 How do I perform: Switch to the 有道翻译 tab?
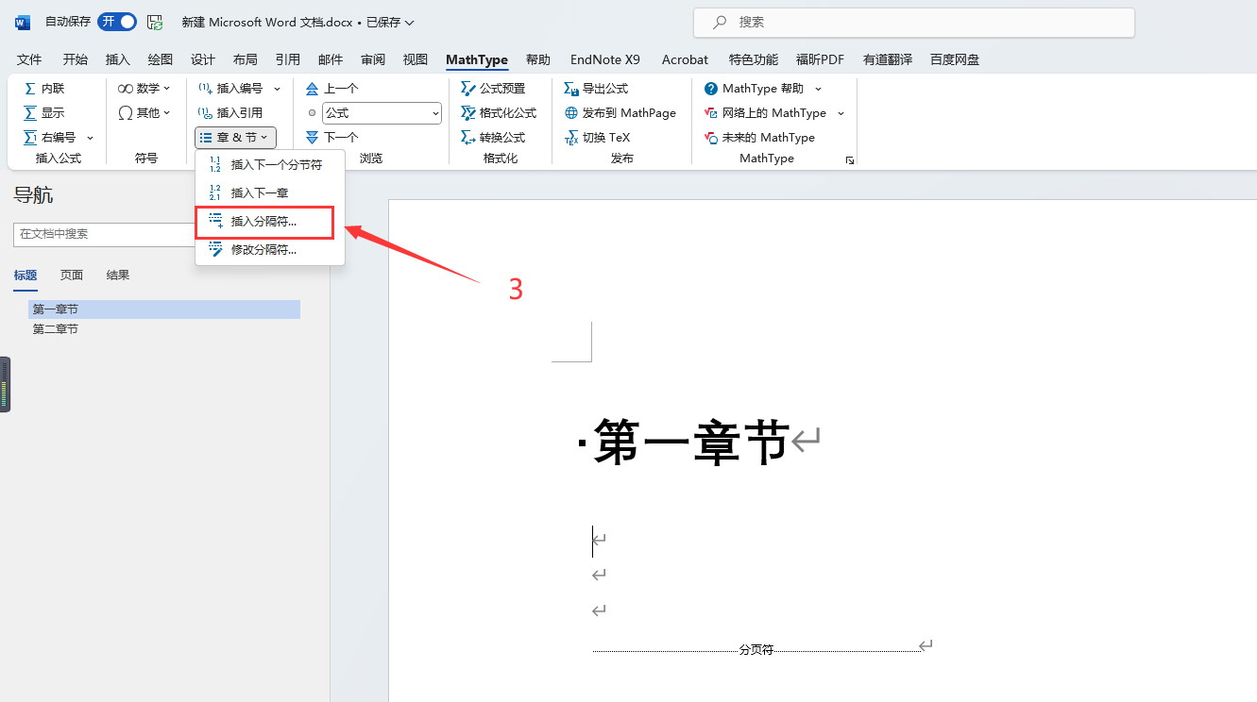888,59
